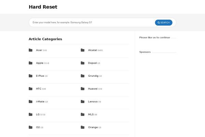
Task: Click the Huawei folder icon
Action: point(82,89)
